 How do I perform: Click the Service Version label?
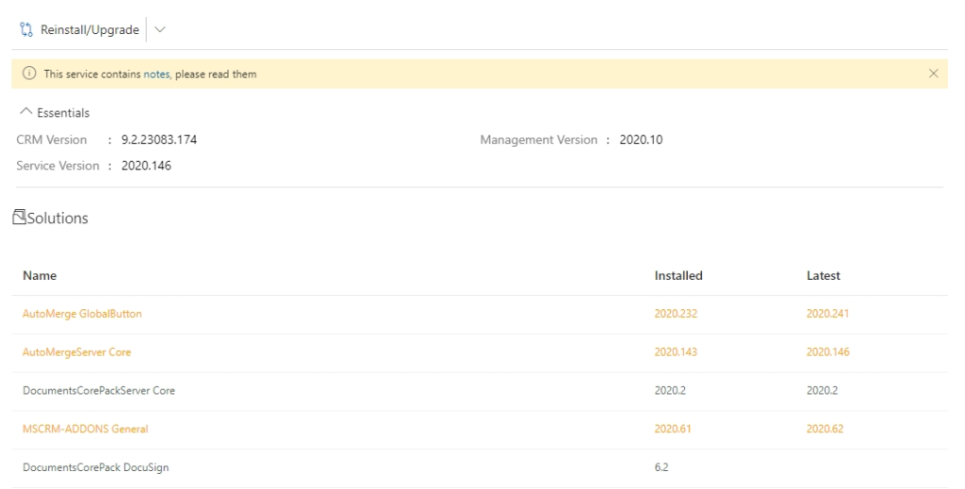[57, 166]
